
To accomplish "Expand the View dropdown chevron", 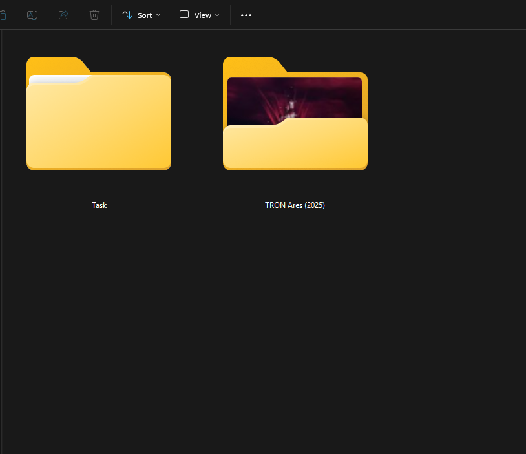I will pyautogui.click(x=217, y=15).
